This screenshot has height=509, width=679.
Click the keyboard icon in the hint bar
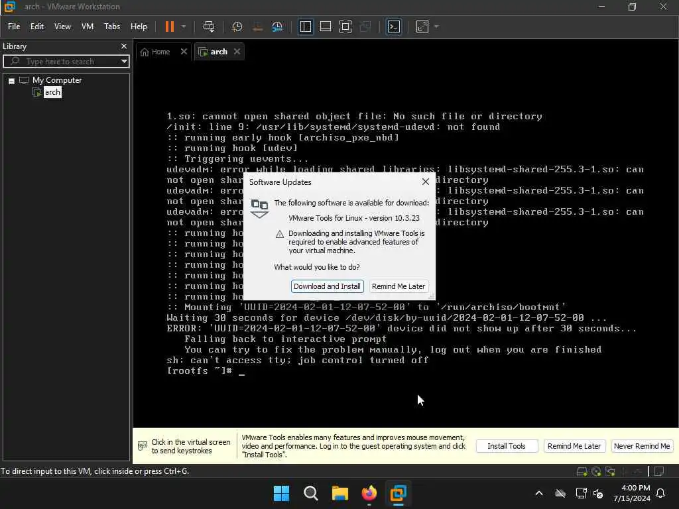(x=143, y=446)
